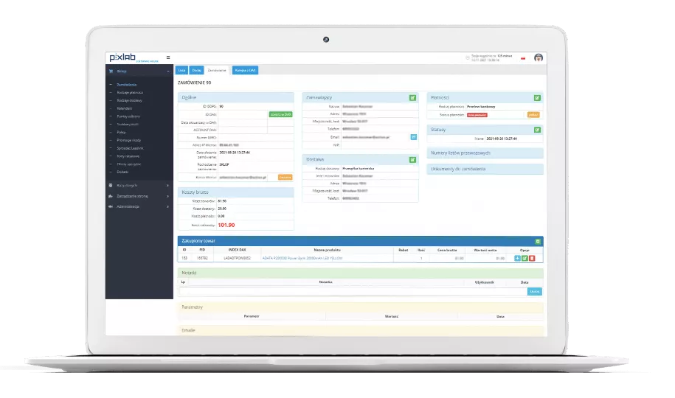This screenshot has height=398, width=675.
Task: Click the ZAMÓWIENIE 90 heading
Action: click(x=194, y=83)
